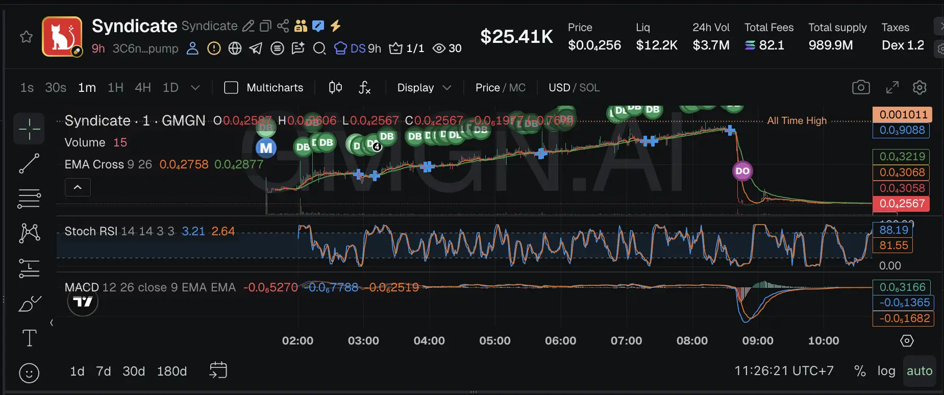Open the yellow holders group icon
Image resolution: width=944 pixels, height=395 pixels.
[x=301, y=26]
